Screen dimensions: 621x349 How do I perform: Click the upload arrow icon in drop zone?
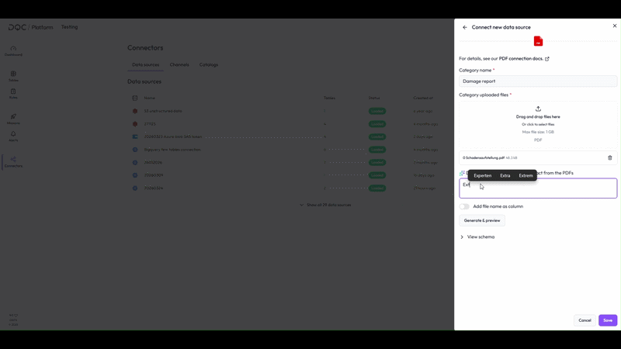[x=538, y=109]
